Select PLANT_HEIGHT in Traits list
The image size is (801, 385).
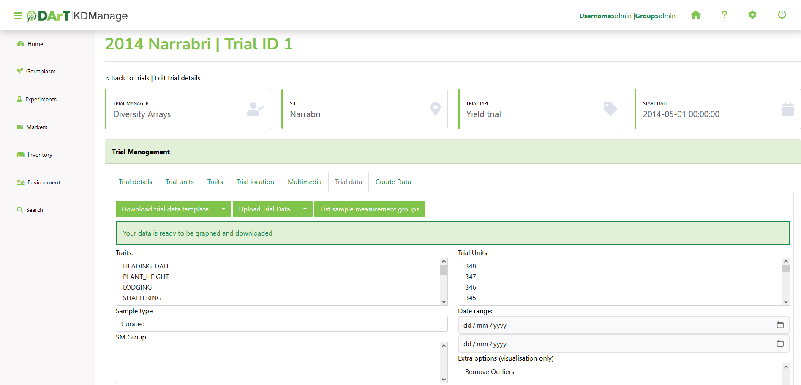146,277
